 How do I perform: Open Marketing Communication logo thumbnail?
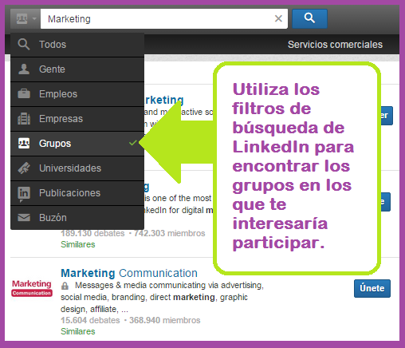(x=32, y=288)
